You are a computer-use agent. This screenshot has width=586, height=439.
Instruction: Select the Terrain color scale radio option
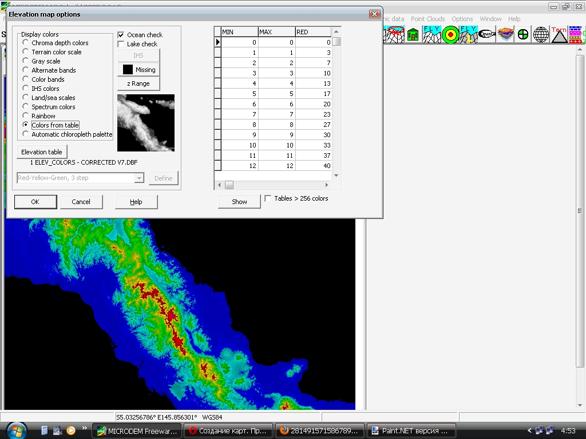coord(26,52)
